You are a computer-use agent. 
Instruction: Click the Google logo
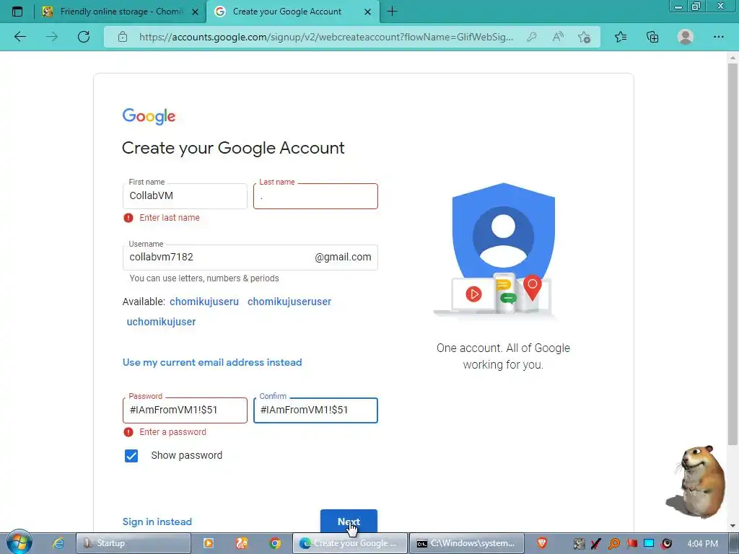click(x=149, y=116)
